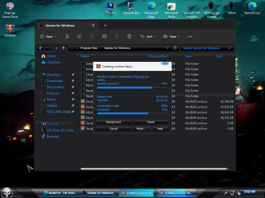Screen dimensions: 265x198
Task: Click the Paste icon in Explorer toolbar
Action: (x=92, y=36)
